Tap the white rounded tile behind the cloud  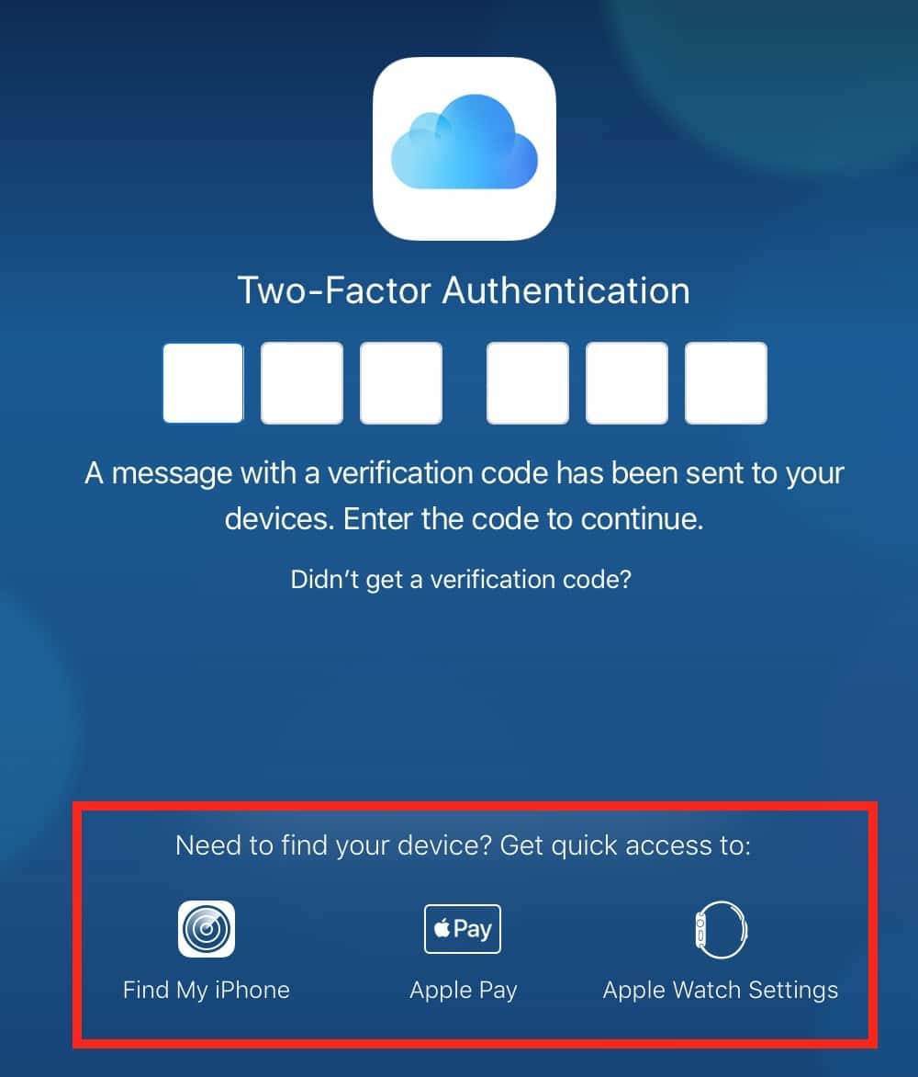coord(465,149)
